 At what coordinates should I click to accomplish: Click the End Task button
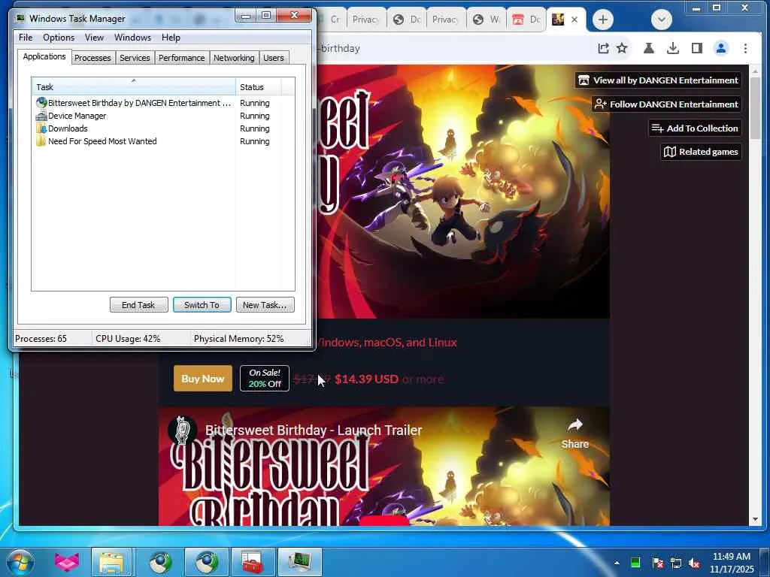click(x=138, y=305)
